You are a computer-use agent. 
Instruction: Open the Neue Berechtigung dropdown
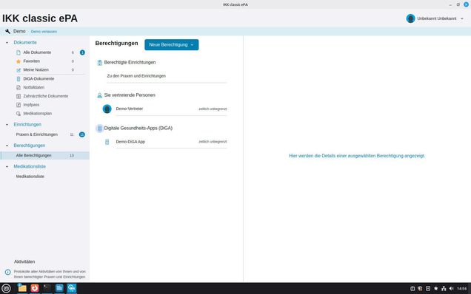coord(172,44)
